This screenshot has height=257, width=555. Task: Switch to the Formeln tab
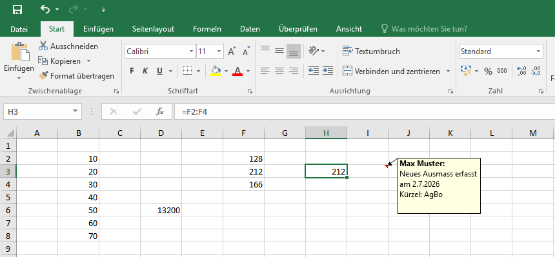coord(207,29)
